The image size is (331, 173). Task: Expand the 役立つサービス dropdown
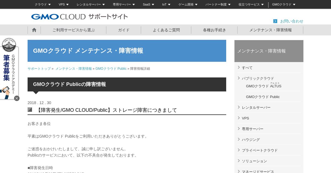pyautogui.click(x=251, y=4)
